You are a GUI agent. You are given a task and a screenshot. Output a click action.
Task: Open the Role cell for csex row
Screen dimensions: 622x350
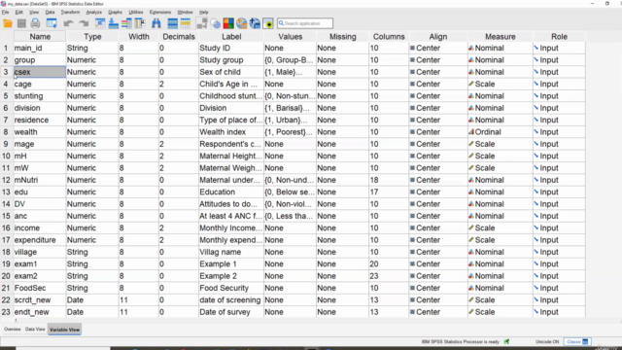tap(559, 72)
